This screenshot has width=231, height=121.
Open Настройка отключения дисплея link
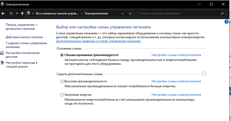click(x=23, y=55)
